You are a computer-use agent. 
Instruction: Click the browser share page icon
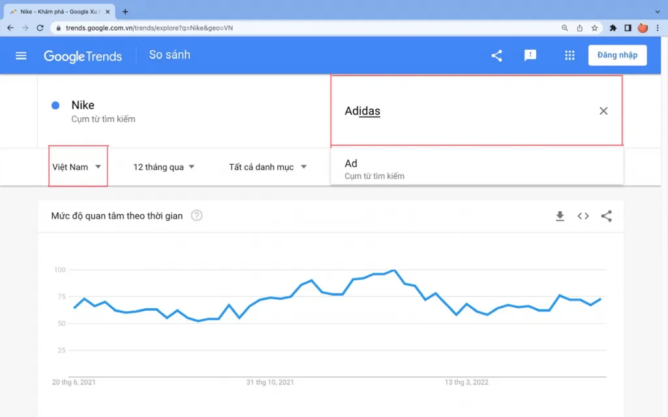(579, 28)
